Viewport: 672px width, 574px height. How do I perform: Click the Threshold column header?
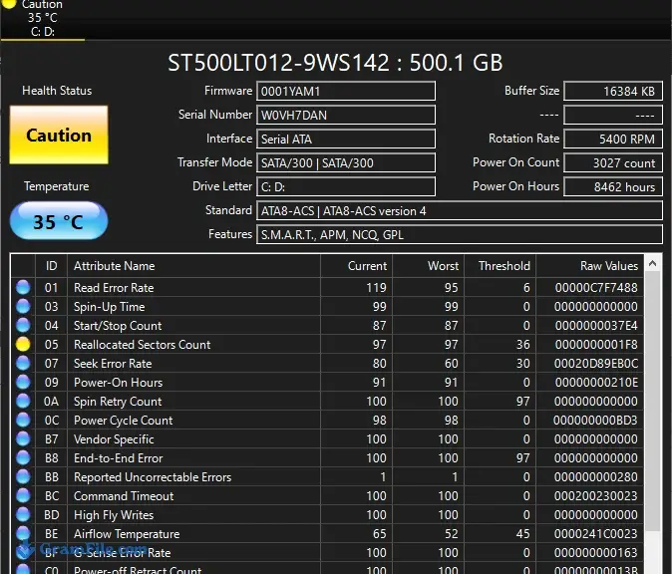[501, 266]
